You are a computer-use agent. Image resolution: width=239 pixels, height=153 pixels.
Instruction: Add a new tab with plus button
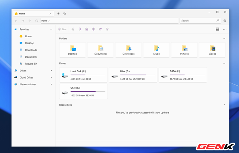(x=58, y=13)
